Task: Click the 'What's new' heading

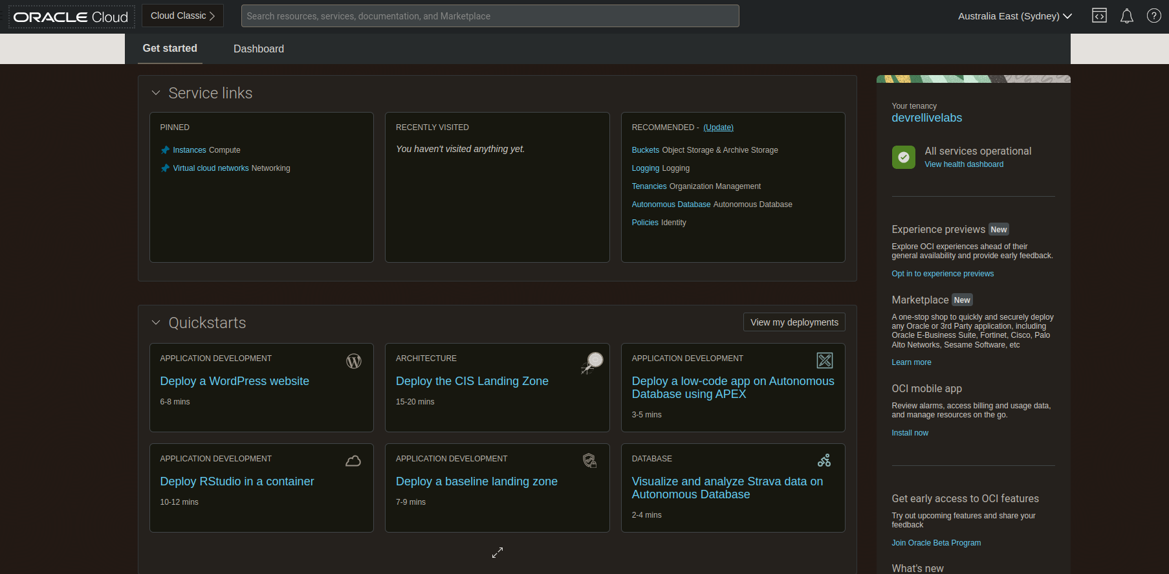Action: [918, 568]
